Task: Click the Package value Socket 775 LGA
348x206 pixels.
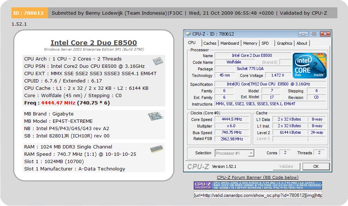Action: pyautogui.click(x=253, y=69)
